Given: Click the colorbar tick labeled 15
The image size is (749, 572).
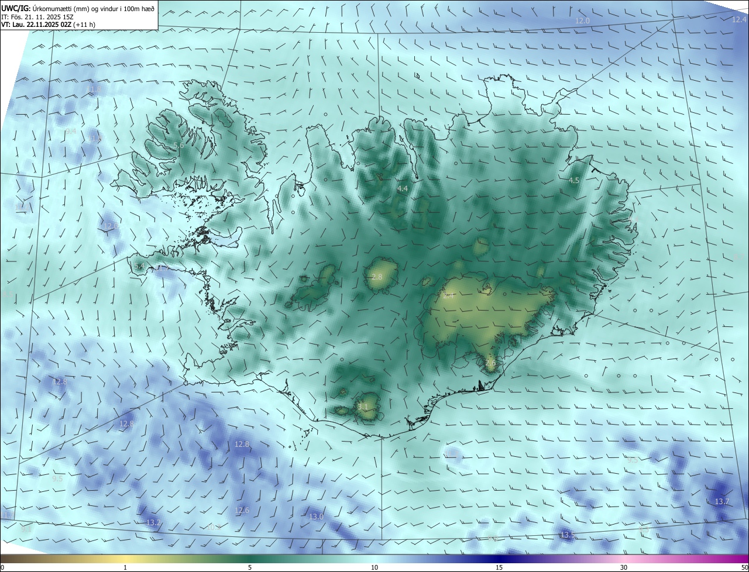Looking at the screenshot, I should (x=499, y=567).
